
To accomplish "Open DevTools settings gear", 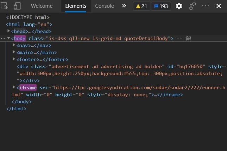I will click(x=179, y=6).
